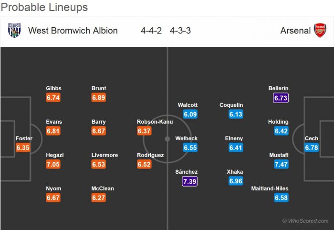Click Brunt's 6.89 rating badge
This screenshot has height=230, width=334.
point(99,98)
